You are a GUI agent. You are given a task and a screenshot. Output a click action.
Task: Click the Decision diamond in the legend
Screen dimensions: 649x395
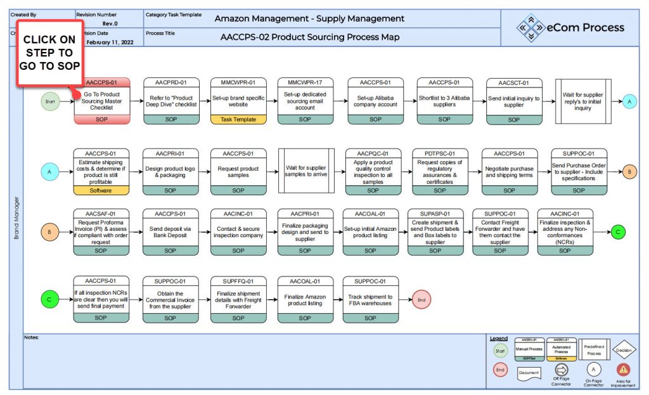[624, 349]
